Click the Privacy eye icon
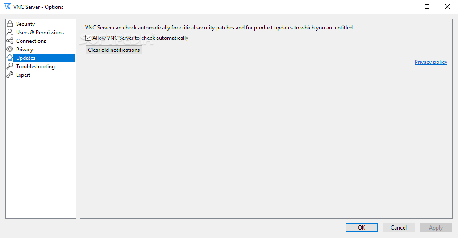This screenshot has width=458, height=238. 10,50
